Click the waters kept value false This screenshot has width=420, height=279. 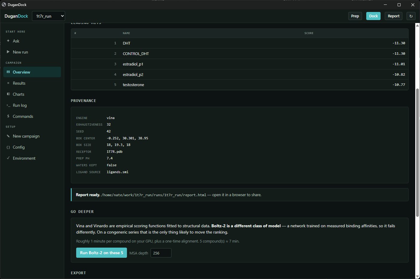pos(112,165)
